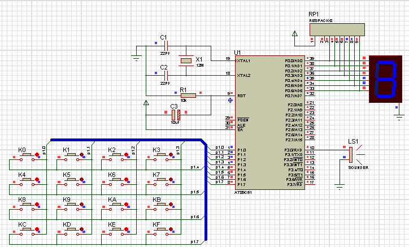Select the AT89C51 microcontroller body
Screen dimensions: 409x247
[270, 123]
